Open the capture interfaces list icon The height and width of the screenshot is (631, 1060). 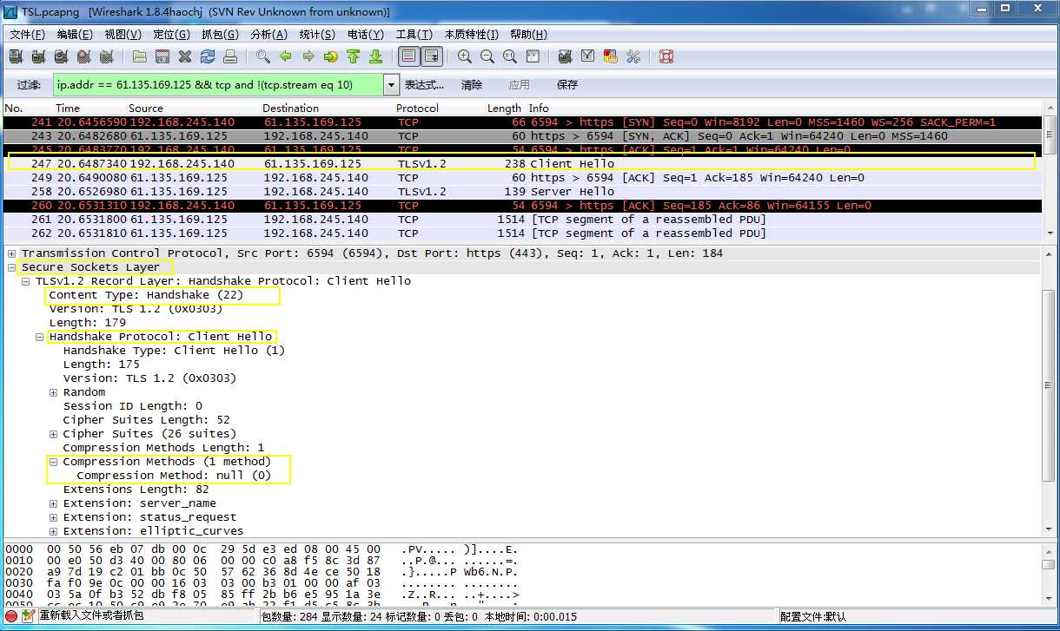click(x=16, y=56)
